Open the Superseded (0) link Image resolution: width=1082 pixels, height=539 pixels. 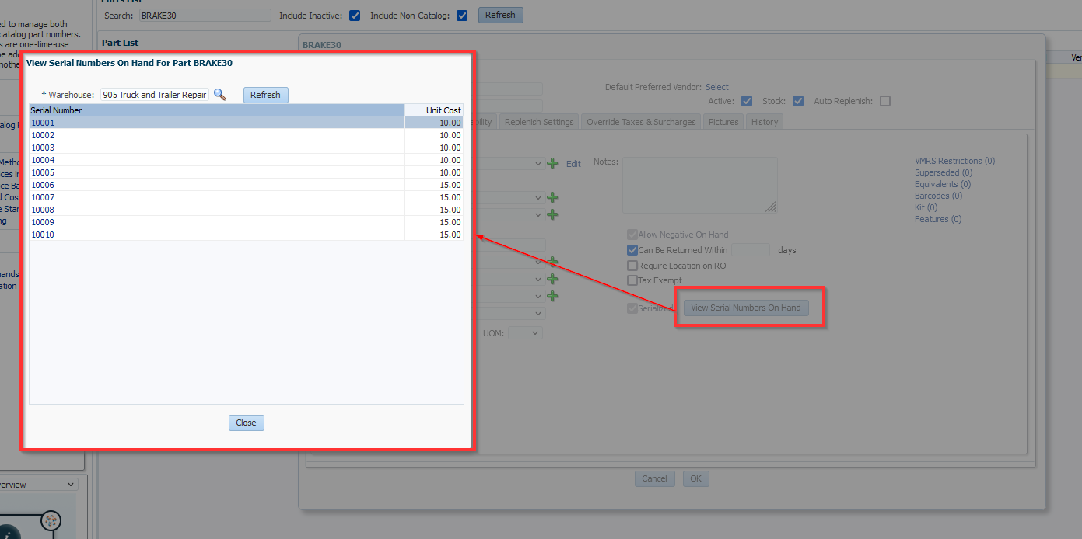tap(944, 172)
